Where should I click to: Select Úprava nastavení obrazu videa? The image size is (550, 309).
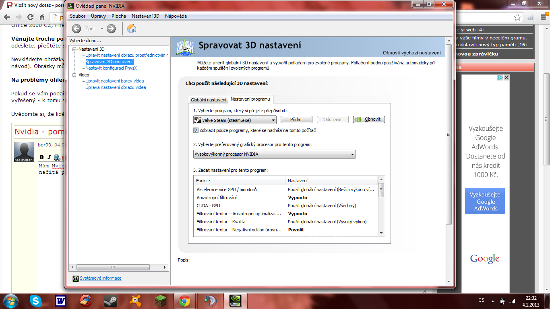point(116,87)
